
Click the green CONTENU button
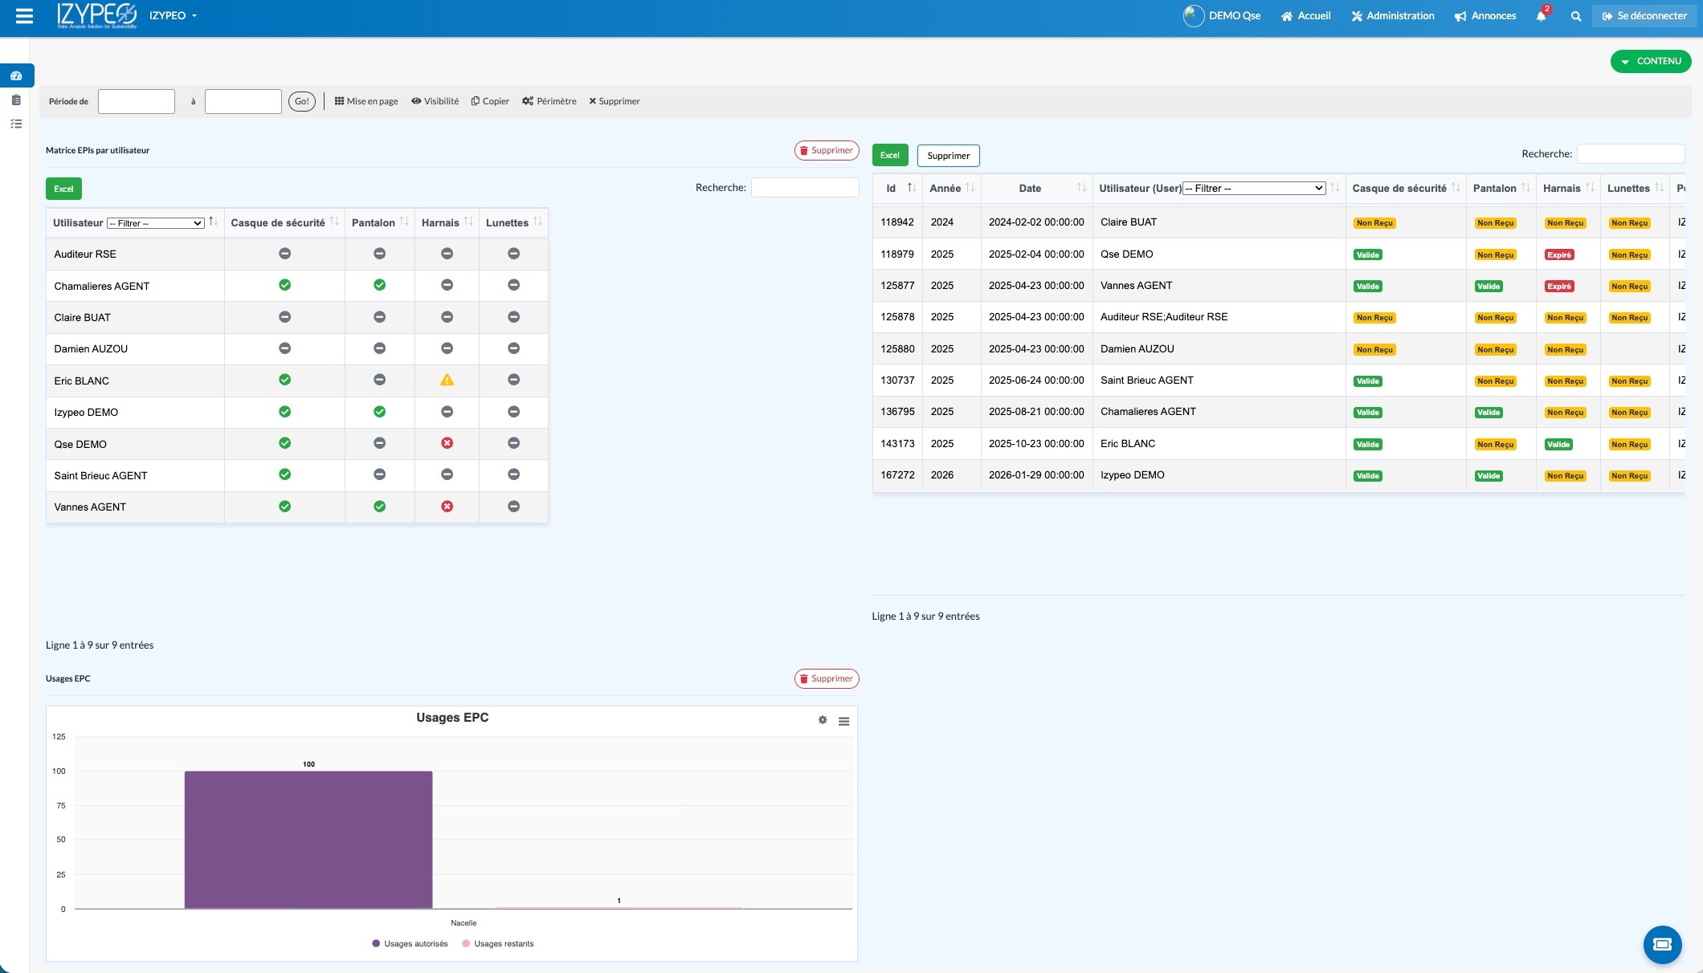coord(1650,61)
